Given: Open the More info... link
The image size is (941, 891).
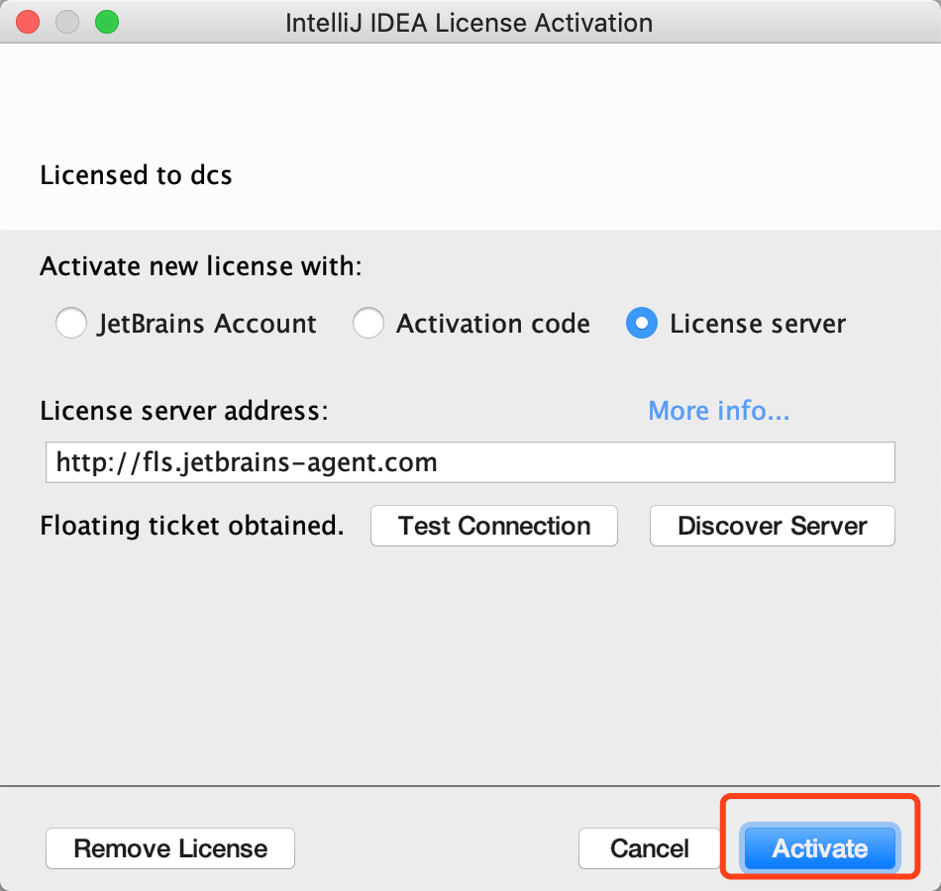Looking at the screenshot, I should pos(719,411).
